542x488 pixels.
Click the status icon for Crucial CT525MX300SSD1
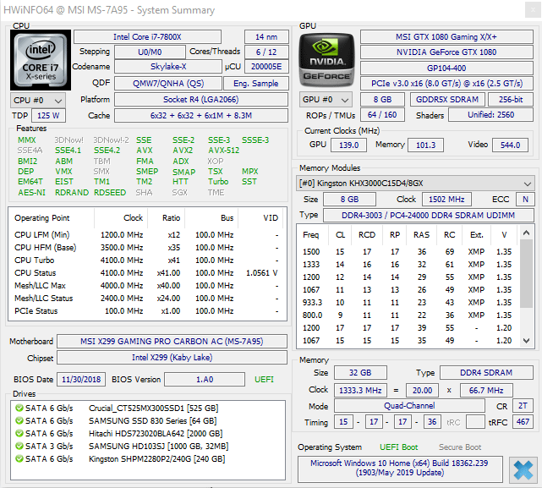pos(19,408)
